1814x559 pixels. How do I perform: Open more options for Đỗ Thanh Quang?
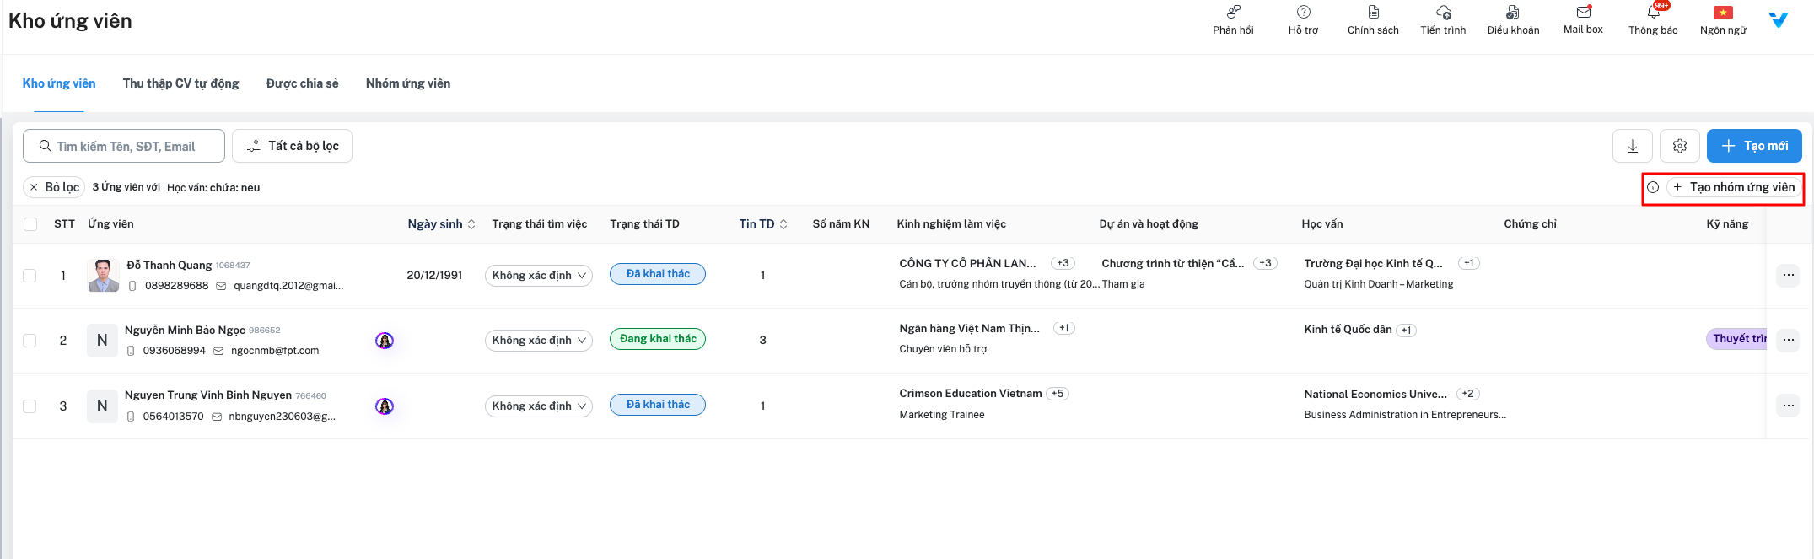1788,275
